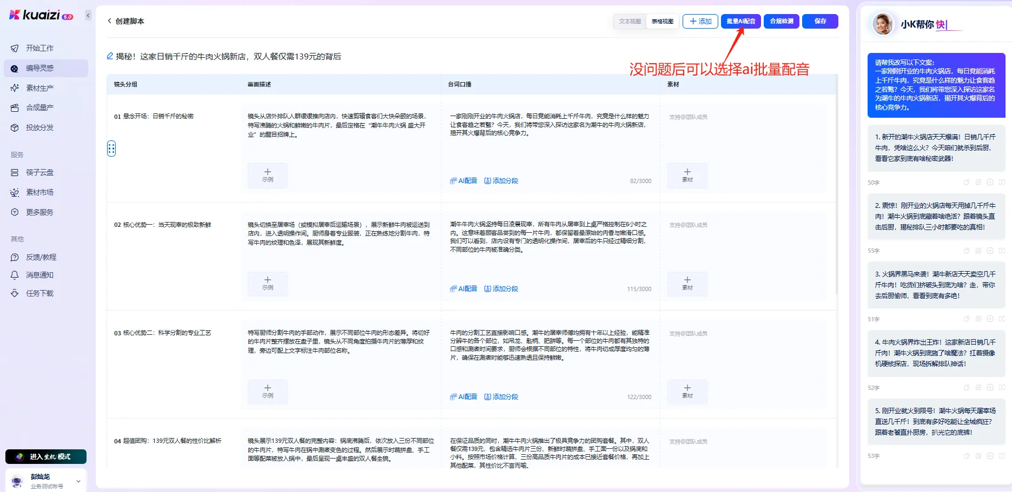Click the drag handle beside shot 01
The image size is (1012, 492).
111,149
